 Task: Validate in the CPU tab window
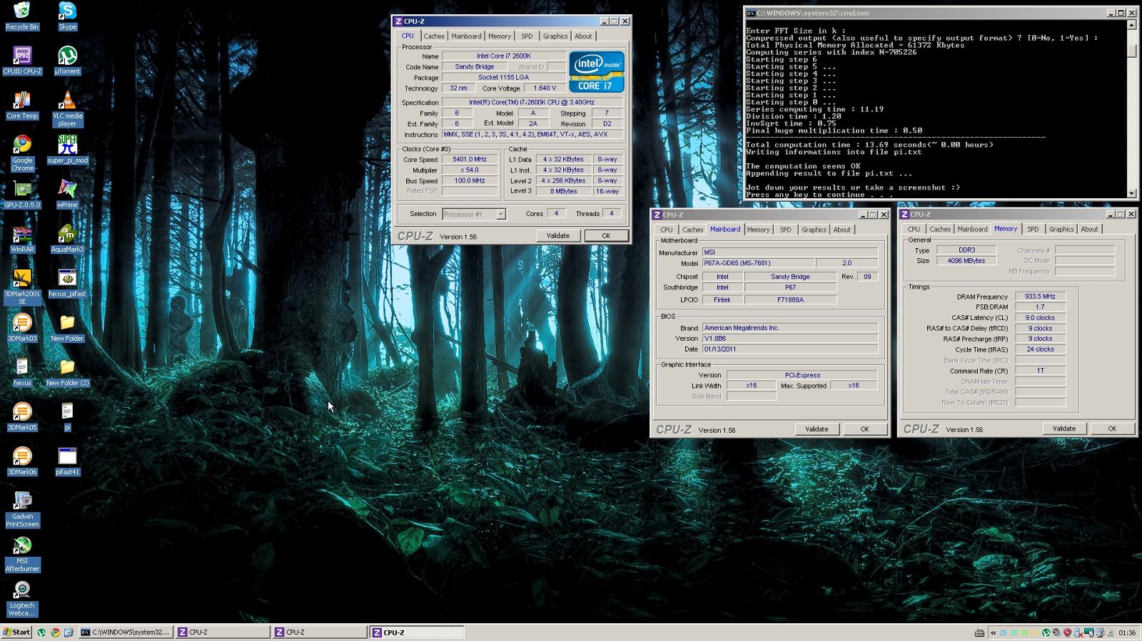pos(558,236)
